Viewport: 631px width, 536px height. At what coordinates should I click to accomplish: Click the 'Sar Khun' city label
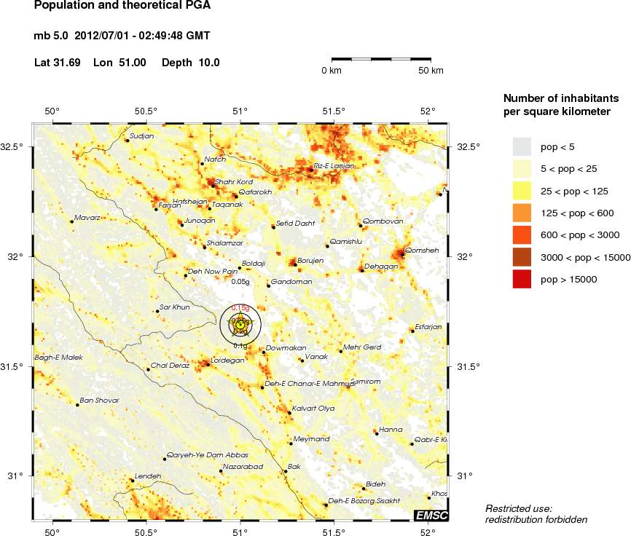click(175, 307)
